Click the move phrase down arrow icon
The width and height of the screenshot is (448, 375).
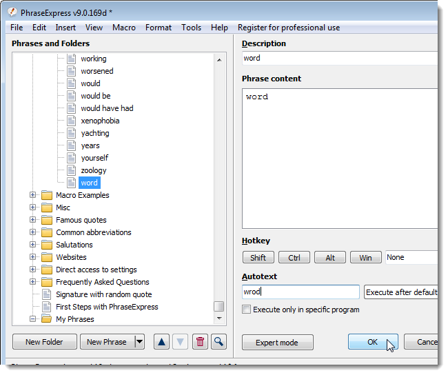click(180, 341)
